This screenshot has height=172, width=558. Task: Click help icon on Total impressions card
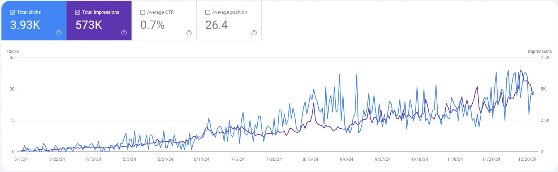click(x=124, y=33)
